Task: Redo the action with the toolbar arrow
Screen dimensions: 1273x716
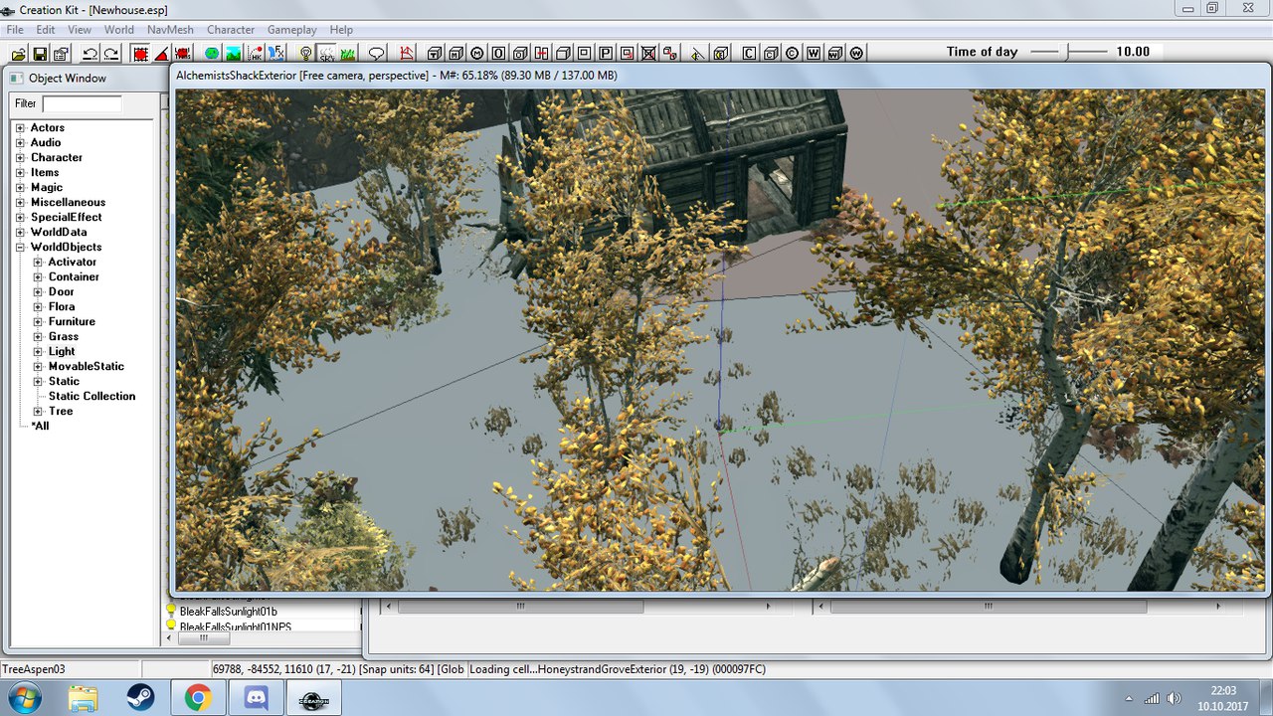Action: (x=111, y=53)
